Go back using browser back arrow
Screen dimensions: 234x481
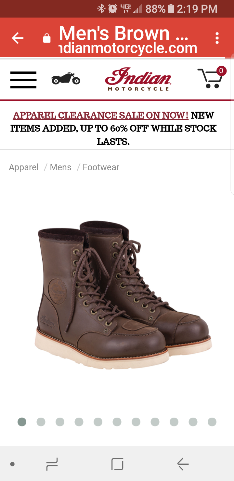point(18,38)
